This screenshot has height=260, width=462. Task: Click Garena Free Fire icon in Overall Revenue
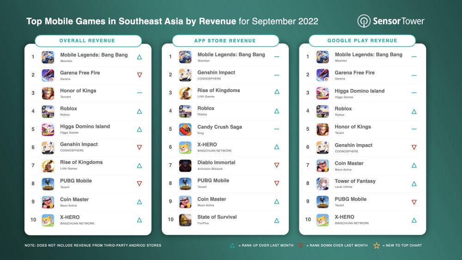(48, 75)
